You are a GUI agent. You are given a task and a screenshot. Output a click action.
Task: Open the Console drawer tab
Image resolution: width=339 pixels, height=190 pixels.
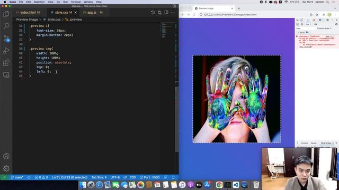[304, 143]
